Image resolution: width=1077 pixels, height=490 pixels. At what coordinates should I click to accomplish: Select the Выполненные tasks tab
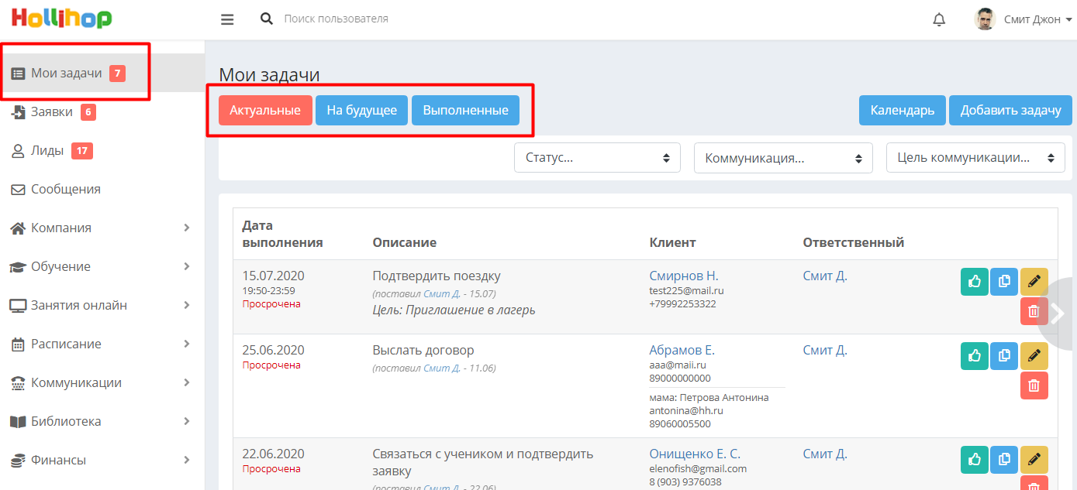(465, 110)
